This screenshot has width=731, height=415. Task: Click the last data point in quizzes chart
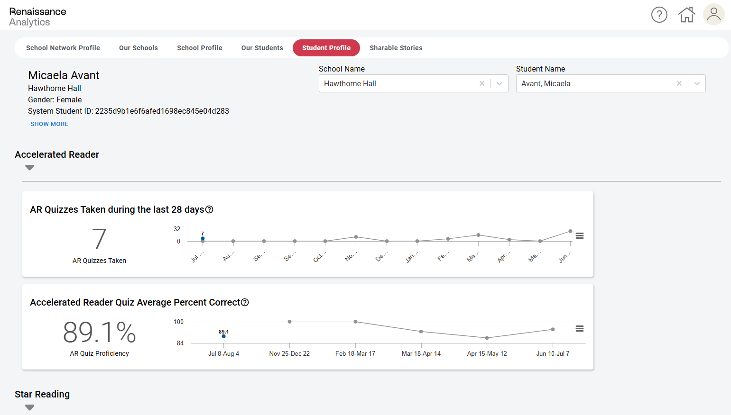[x=571, y=231]
